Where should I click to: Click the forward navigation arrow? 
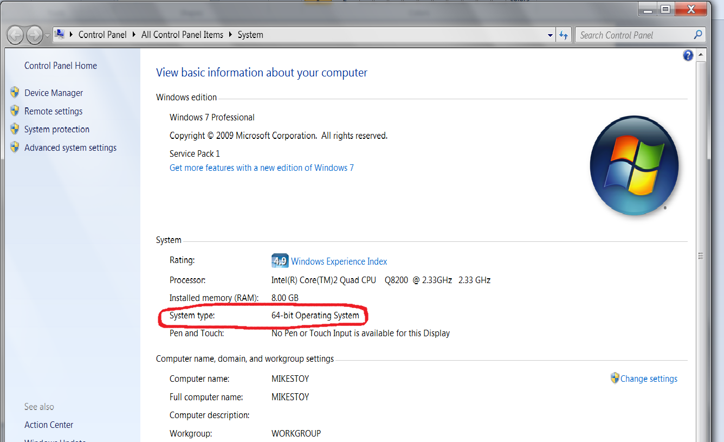pos(34,35)
